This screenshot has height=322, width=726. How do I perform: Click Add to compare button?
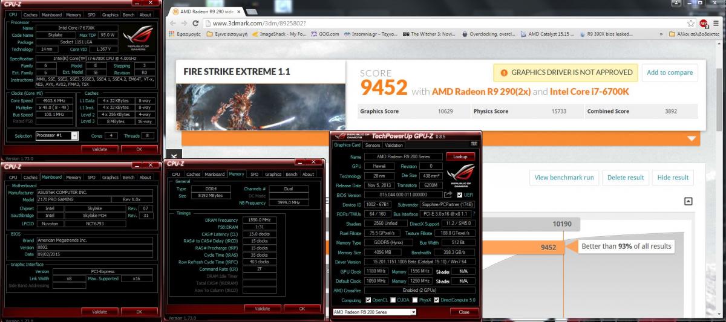click(670, 72)
